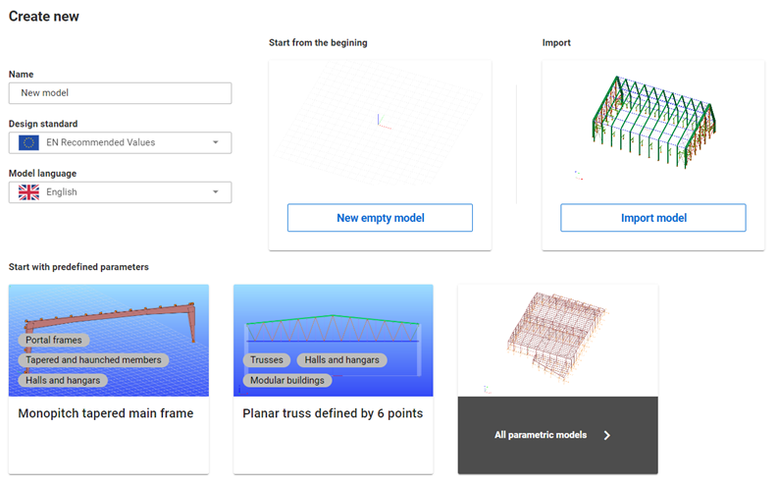Select Monopitch tapered main frame title

click(106, 413)
